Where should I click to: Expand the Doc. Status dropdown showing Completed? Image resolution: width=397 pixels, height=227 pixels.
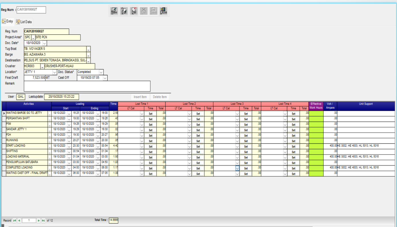point(101,72)
